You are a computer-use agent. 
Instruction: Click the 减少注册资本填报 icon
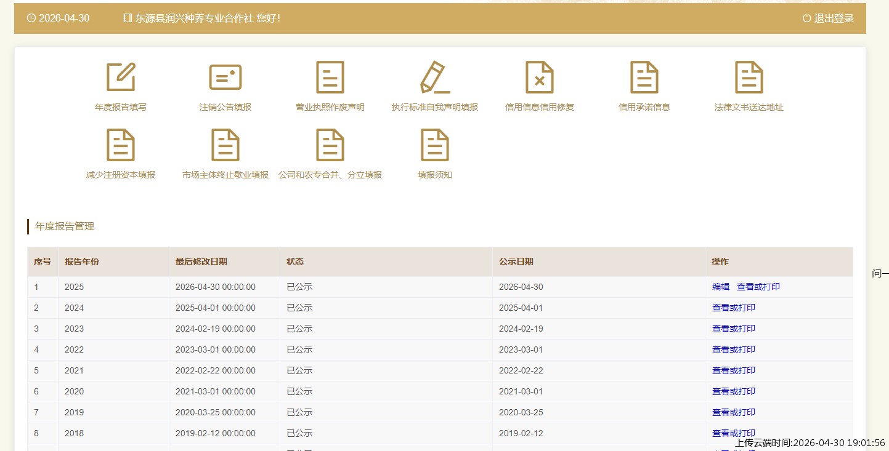(121, 145)
